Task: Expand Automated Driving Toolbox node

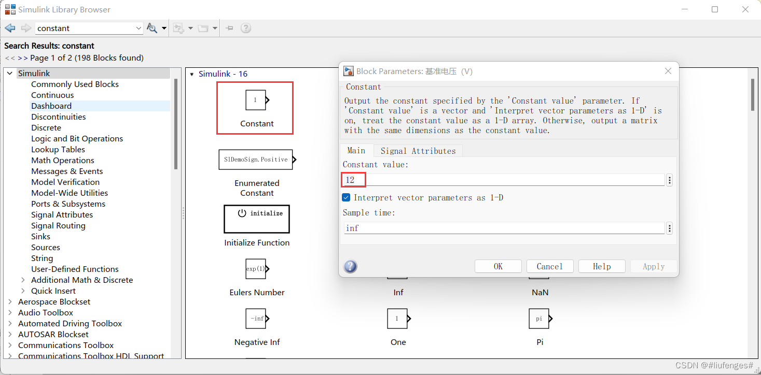Action: click(10, 323)
